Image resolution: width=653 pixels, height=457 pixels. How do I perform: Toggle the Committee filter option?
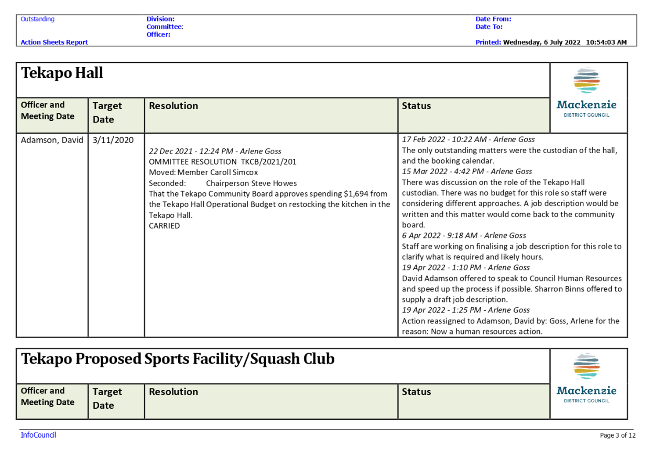point(165,27)
